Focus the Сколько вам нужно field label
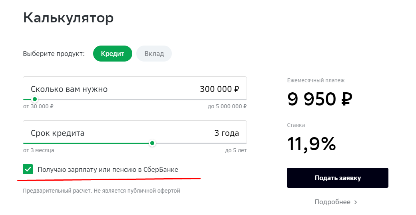 (x=69, y=89)
